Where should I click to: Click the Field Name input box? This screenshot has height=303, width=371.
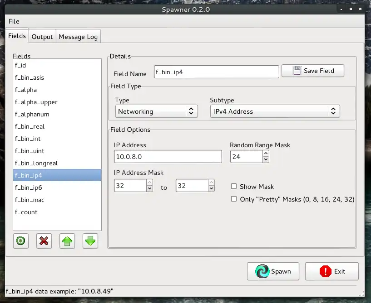click(x=216, y=72)
